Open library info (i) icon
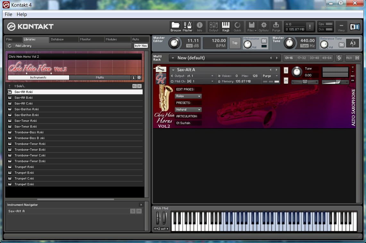Image resolution: width=366 pixels, height=243 pixels. 134,78
